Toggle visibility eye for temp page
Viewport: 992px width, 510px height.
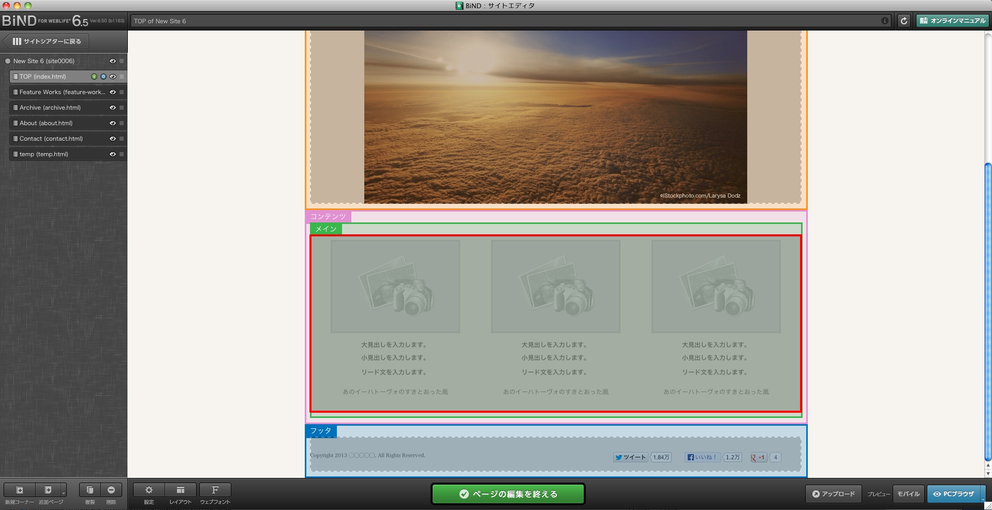tap(112, 154)
